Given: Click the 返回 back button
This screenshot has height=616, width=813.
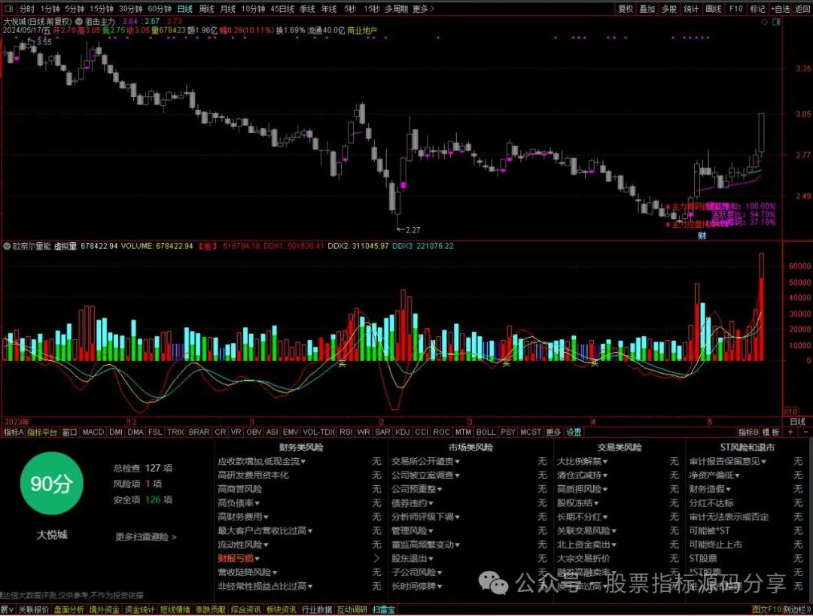Looking at the screenshot, I should pyautogui.click(x=802, y=9).
